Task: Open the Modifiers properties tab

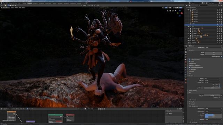Action: click(186, 67)
